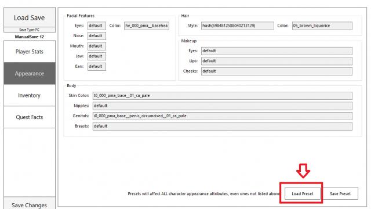This screenshot has width=371, height=209.
Task: Click the Load Save button
Action: tap(30, 17)
